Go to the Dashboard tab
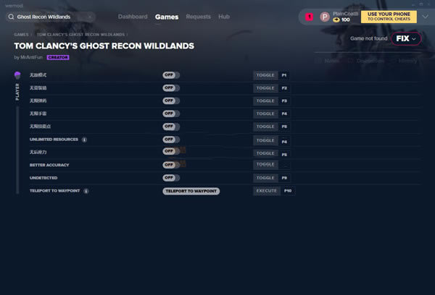 [x=133, y=17]
